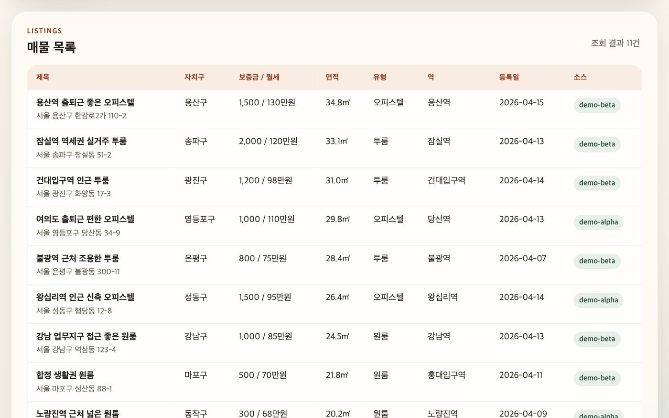Image resolution: width=669 pixels, height=418 pixels.
Task: Select price 1,500 / 130만원
Action: point(267,102)
